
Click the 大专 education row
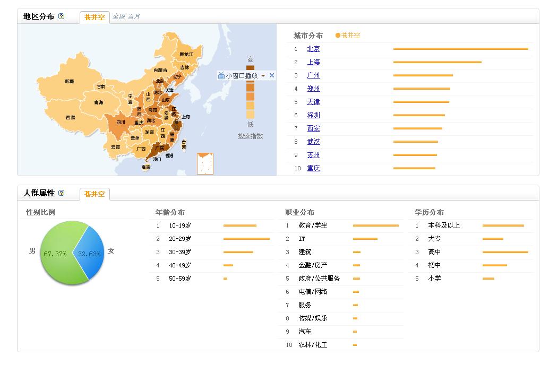coord(471,239)
